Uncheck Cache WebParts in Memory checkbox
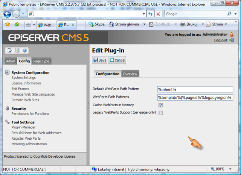 tap(160, 106)
